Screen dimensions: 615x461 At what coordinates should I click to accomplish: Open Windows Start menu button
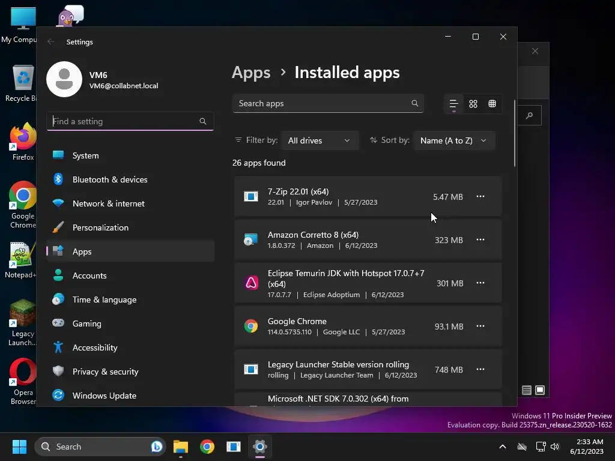(19, 447)
